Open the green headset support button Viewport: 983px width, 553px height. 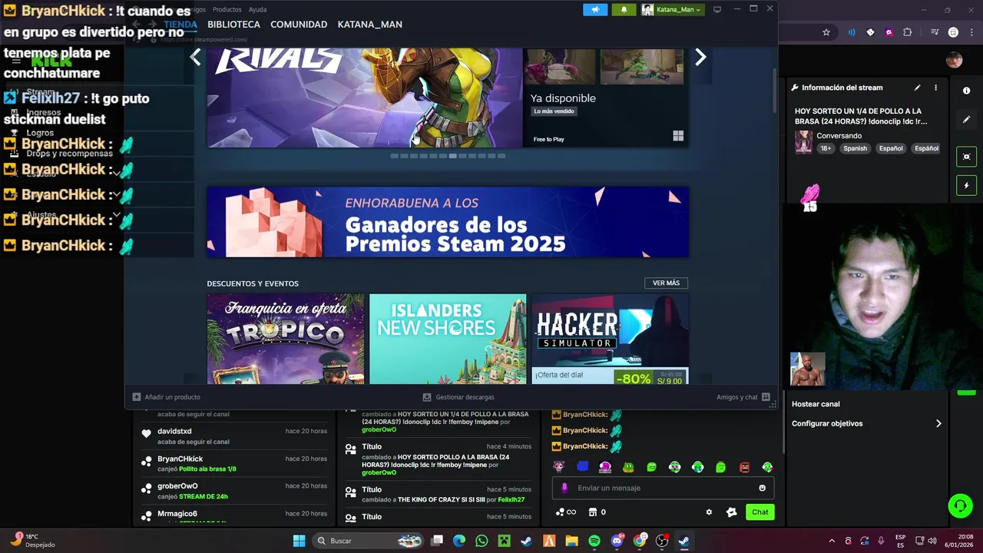pyautogui.click(x=960, y=505)
